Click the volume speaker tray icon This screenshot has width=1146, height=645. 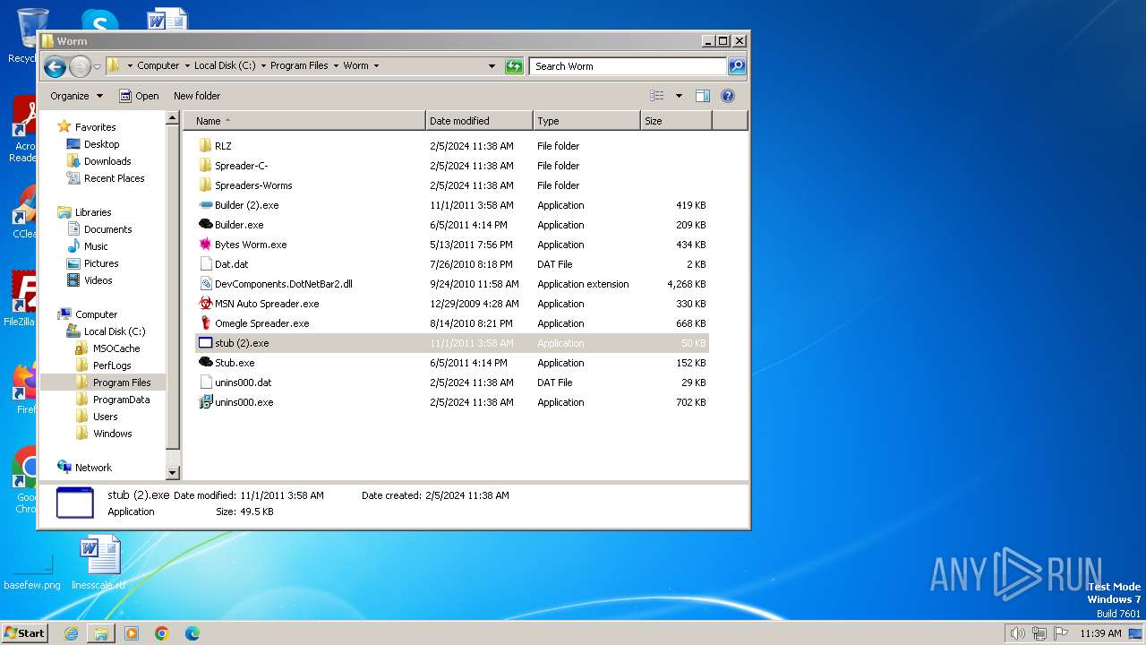pos(1017,633)
